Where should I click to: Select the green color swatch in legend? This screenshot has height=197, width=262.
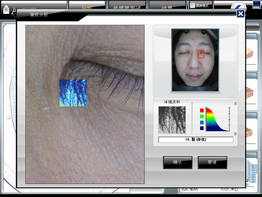[202, 116]
